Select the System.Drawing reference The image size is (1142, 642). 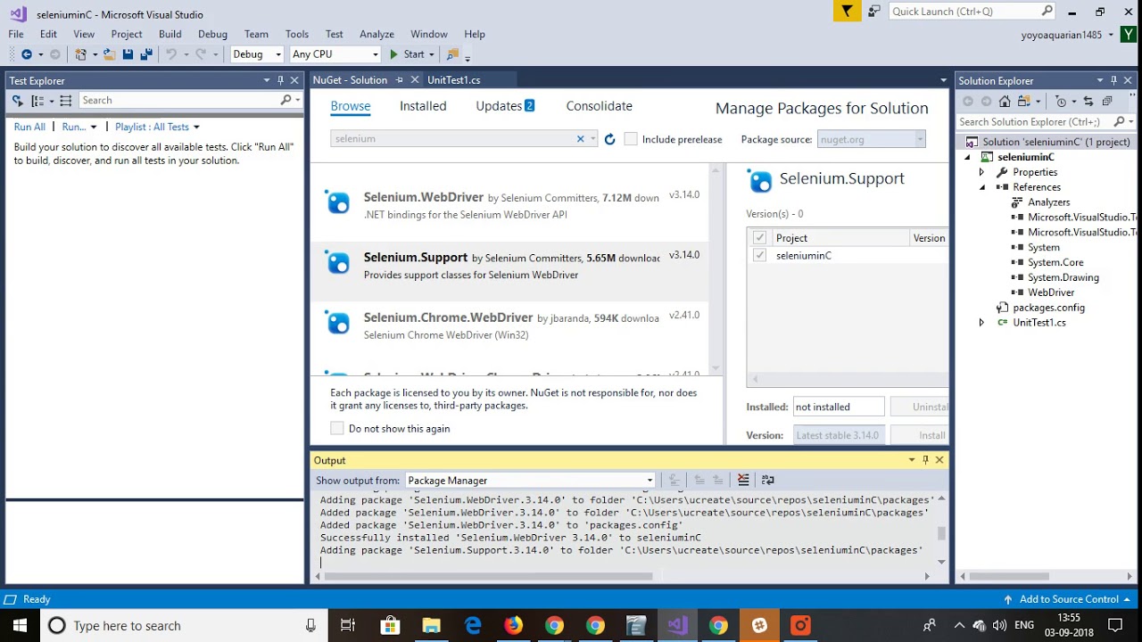point(1063,277)
